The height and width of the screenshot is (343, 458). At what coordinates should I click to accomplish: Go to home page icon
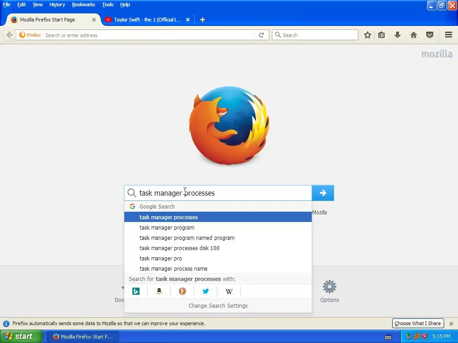[414, 35]
